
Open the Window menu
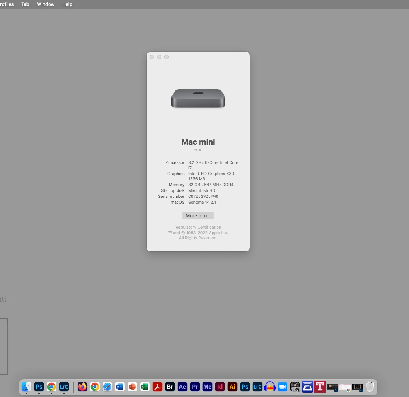[x=46, y=4]
